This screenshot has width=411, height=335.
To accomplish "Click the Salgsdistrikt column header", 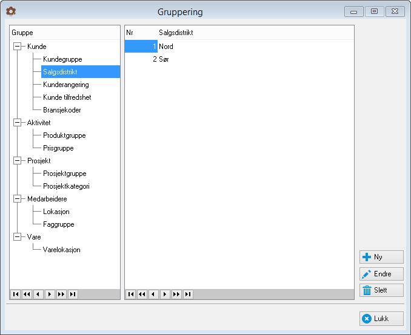I will pos(256,33).
